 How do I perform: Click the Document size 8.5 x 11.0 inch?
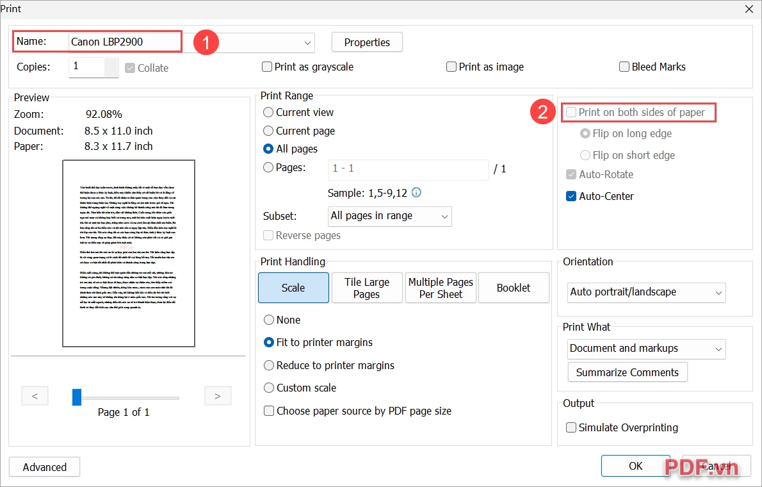tap(118, 131)
